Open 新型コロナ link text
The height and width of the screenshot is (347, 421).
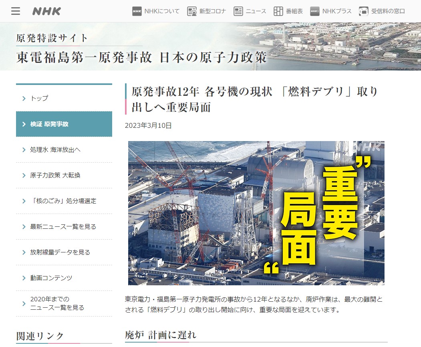213,11
